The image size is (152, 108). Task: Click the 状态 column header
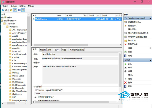pyautogui.click(x=61, y=16)
